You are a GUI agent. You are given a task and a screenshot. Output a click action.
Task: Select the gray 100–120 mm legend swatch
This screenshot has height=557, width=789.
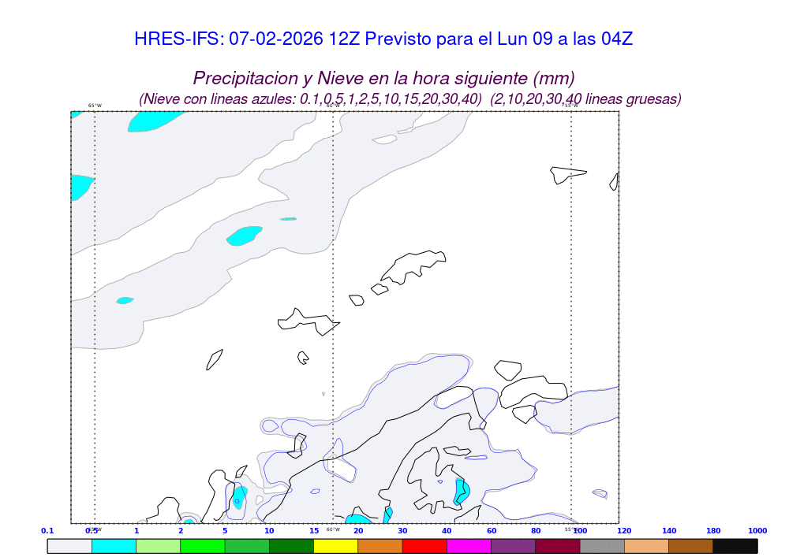click(602, 545)
